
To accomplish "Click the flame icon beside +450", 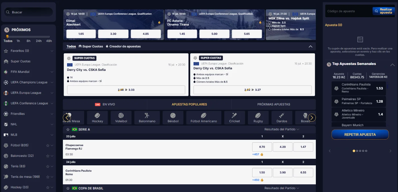I will 262,180.
